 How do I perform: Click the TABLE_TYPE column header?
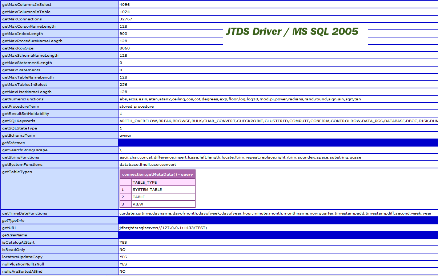pyautogui.click(x=145, y=183)
